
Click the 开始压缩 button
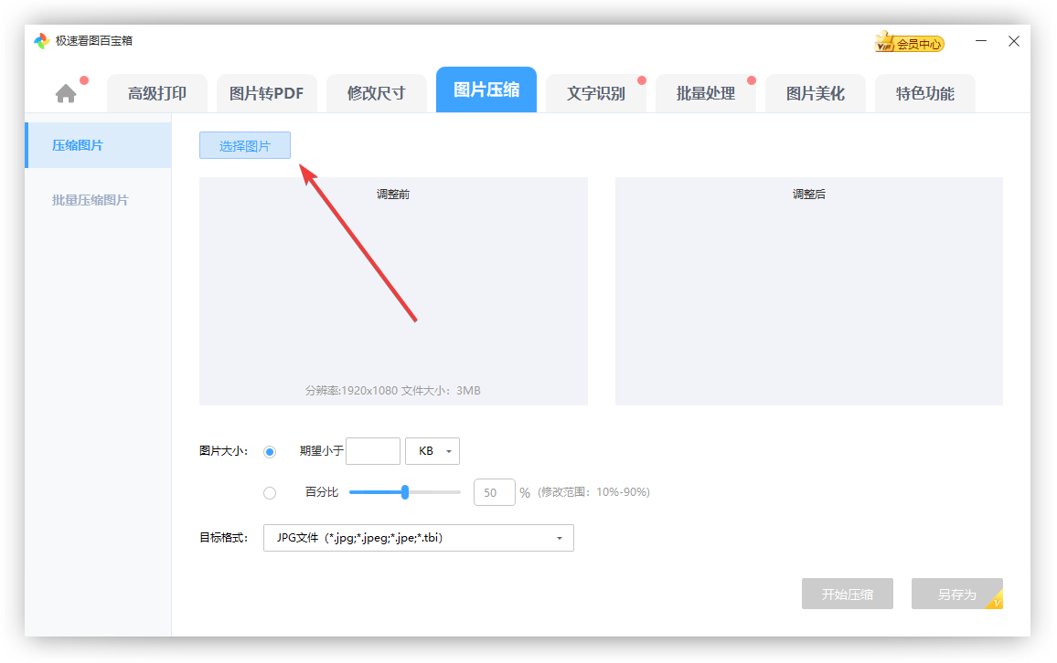tap(847, 595)
